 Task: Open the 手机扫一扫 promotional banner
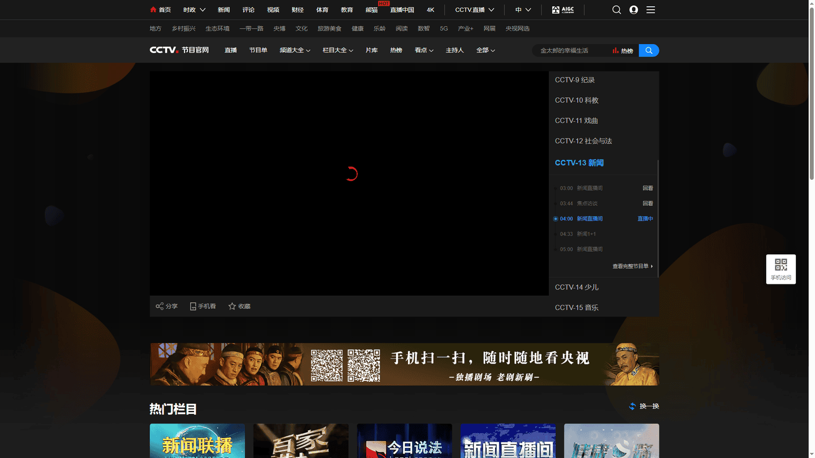[x=404, y=364]
